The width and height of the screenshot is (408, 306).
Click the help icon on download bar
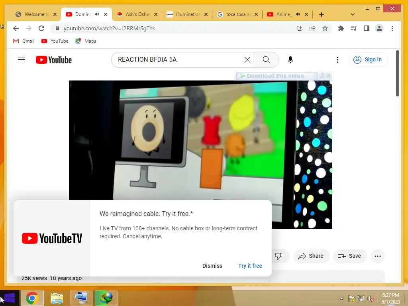(x=322, y=75)
